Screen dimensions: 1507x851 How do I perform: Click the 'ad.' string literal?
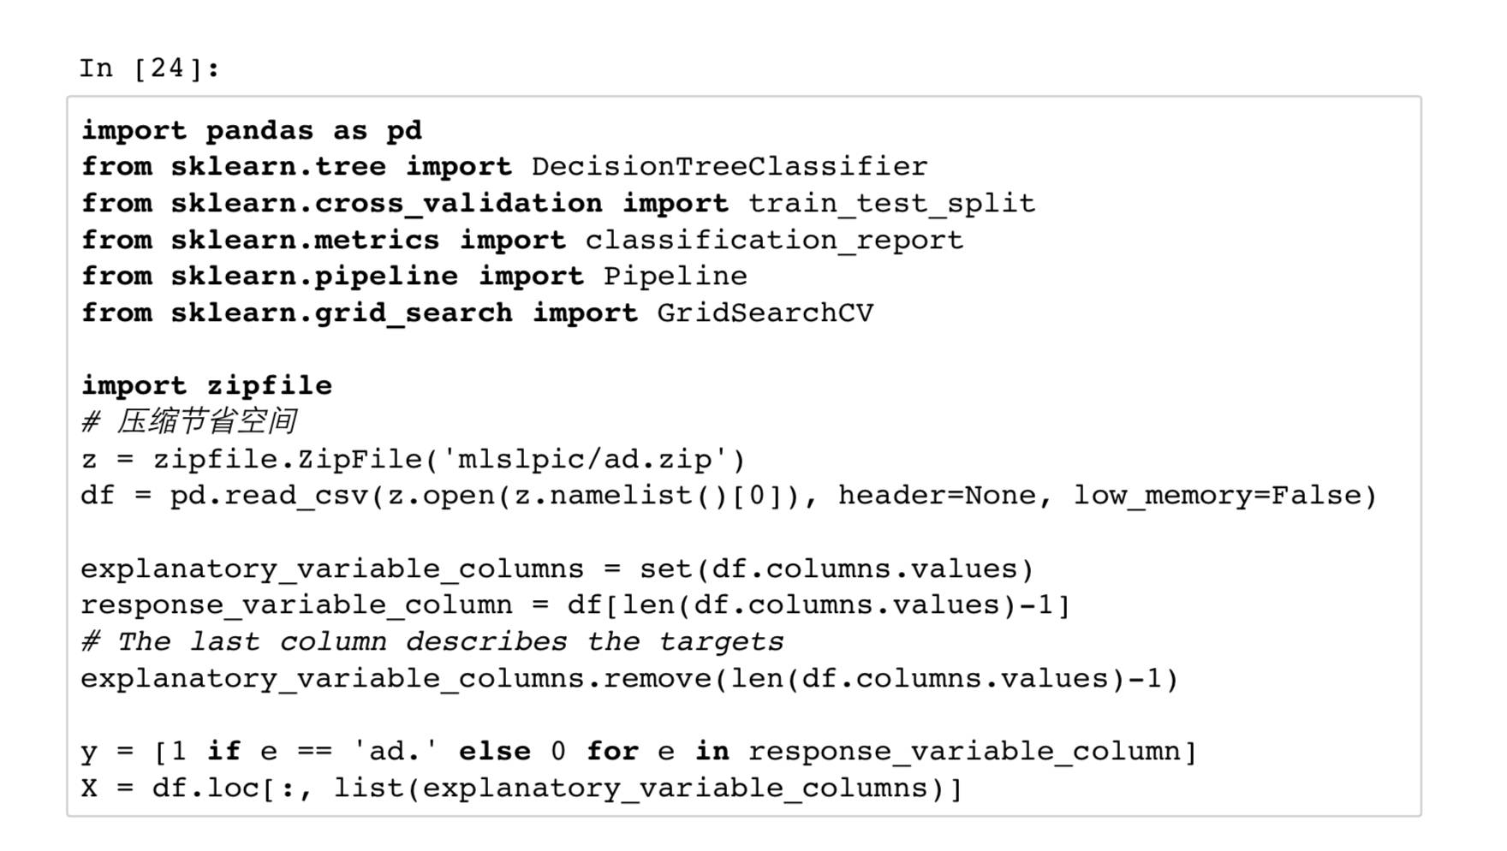(x=395, y=751)
